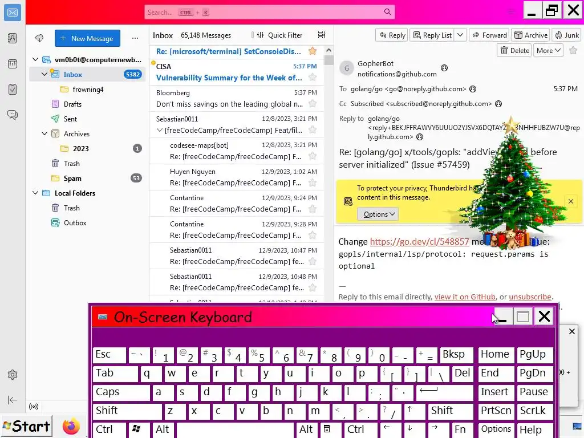Star the Huyen Nguyen message
Screen dimensions: 584x438
pos(313,182)
